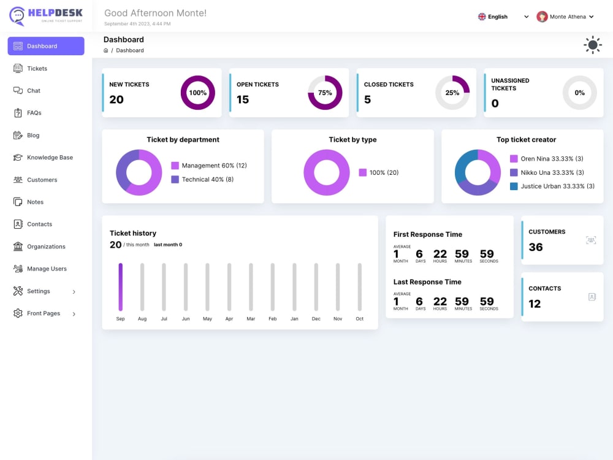This screenshot has height=460, width=613.
Task: Go to Manage Users in sidebar
Action: point(46,269)
